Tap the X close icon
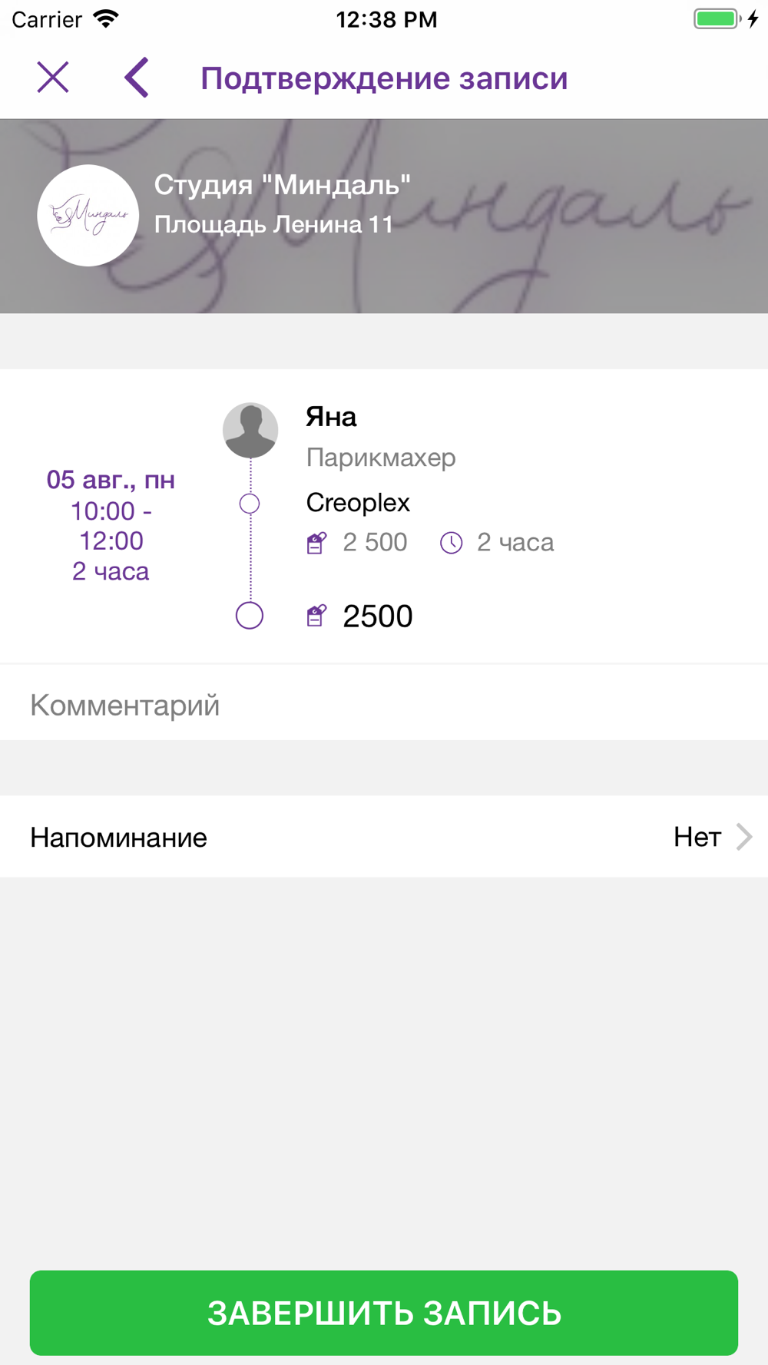 click(53, 78)
